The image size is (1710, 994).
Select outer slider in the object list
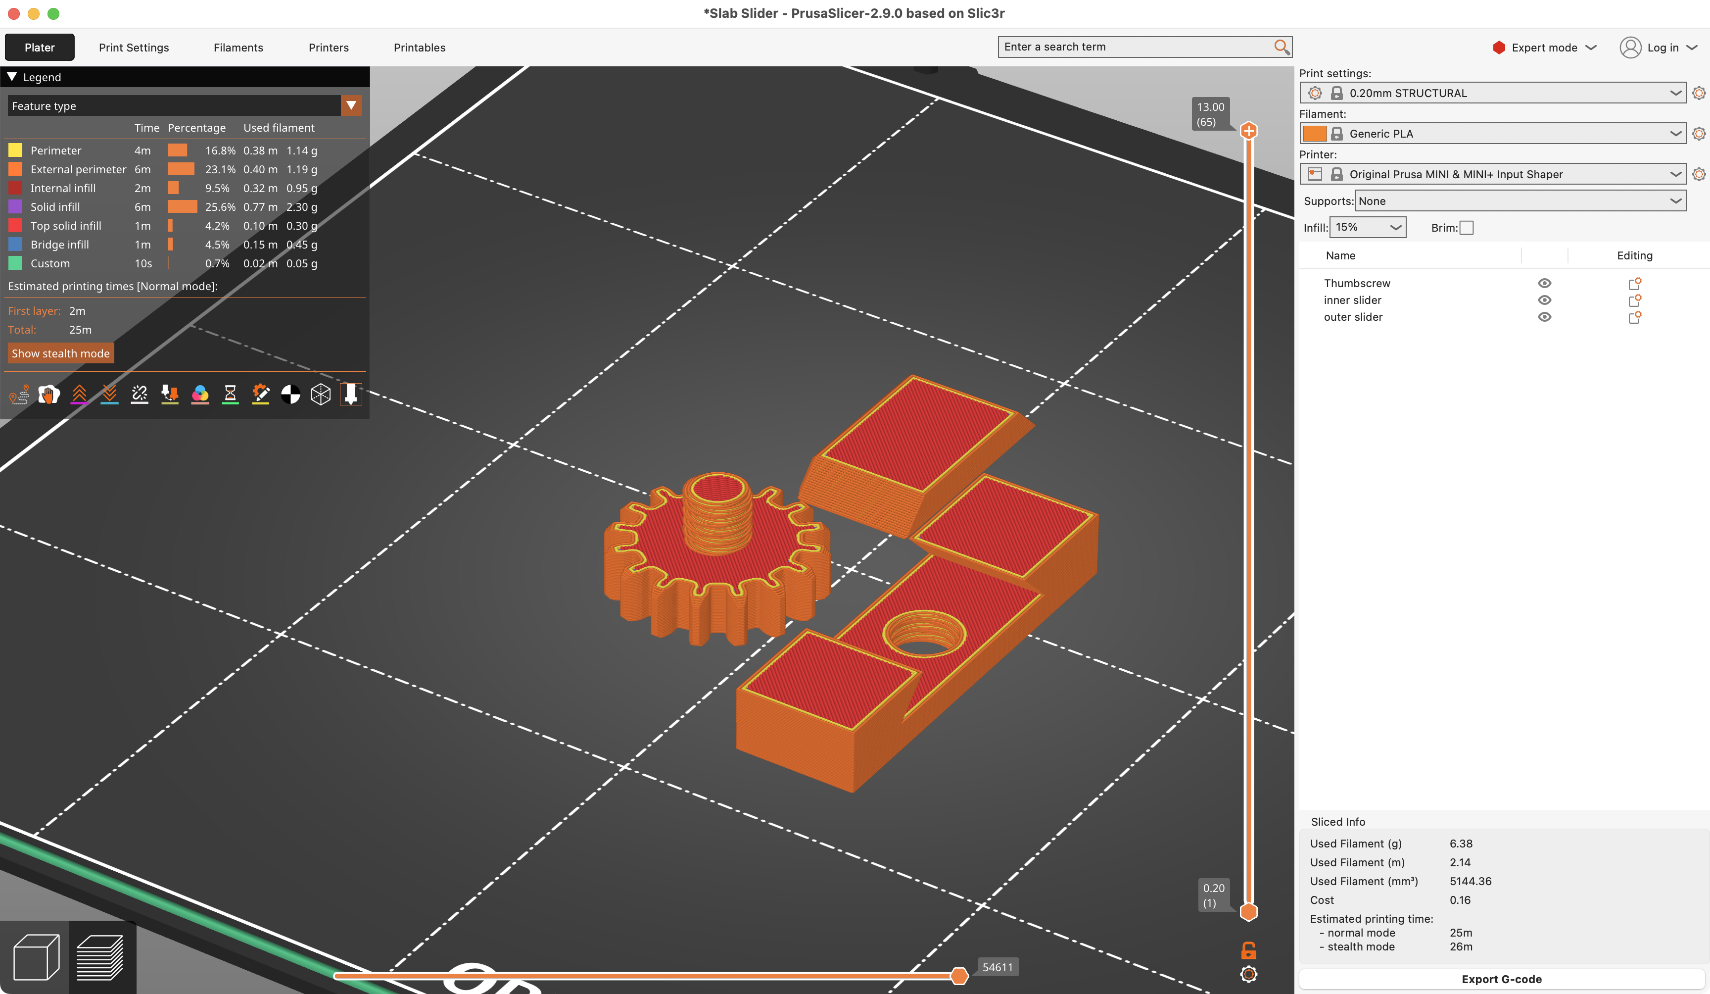[1353, 317]
